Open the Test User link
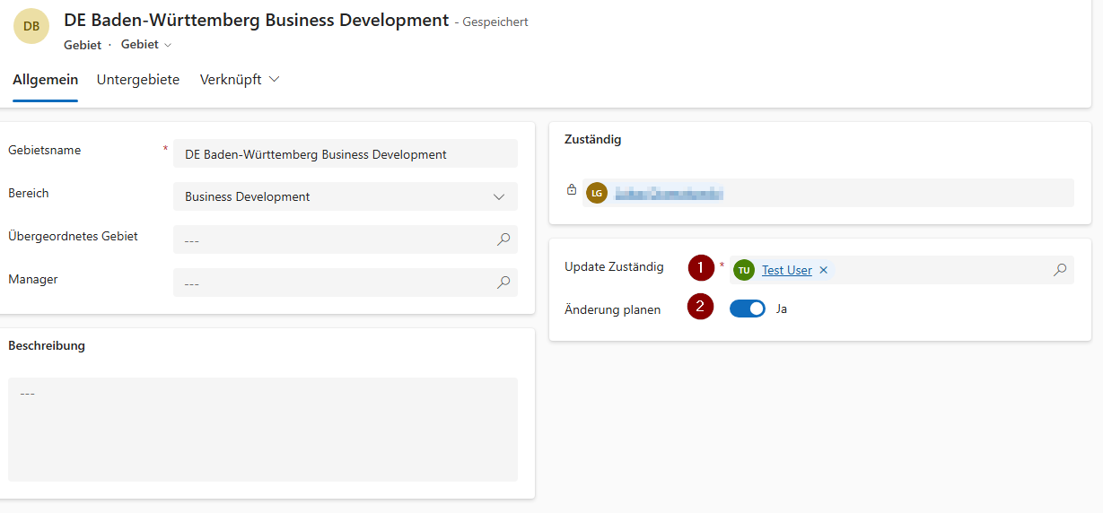The image size is (1103, 513). 787,270
